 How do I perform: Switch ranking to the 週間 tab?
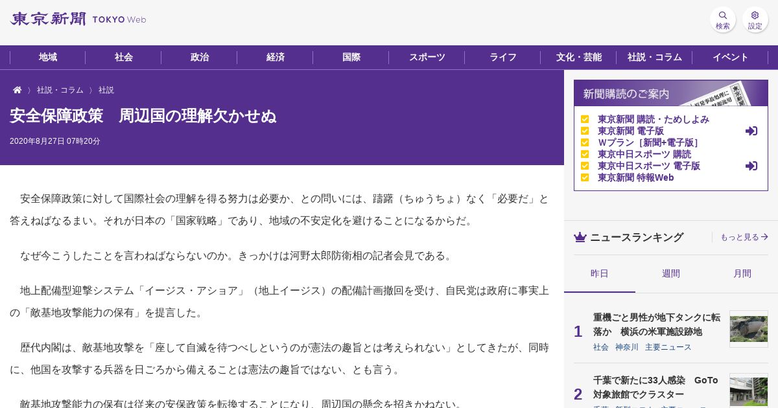click(x=671, y=273)
